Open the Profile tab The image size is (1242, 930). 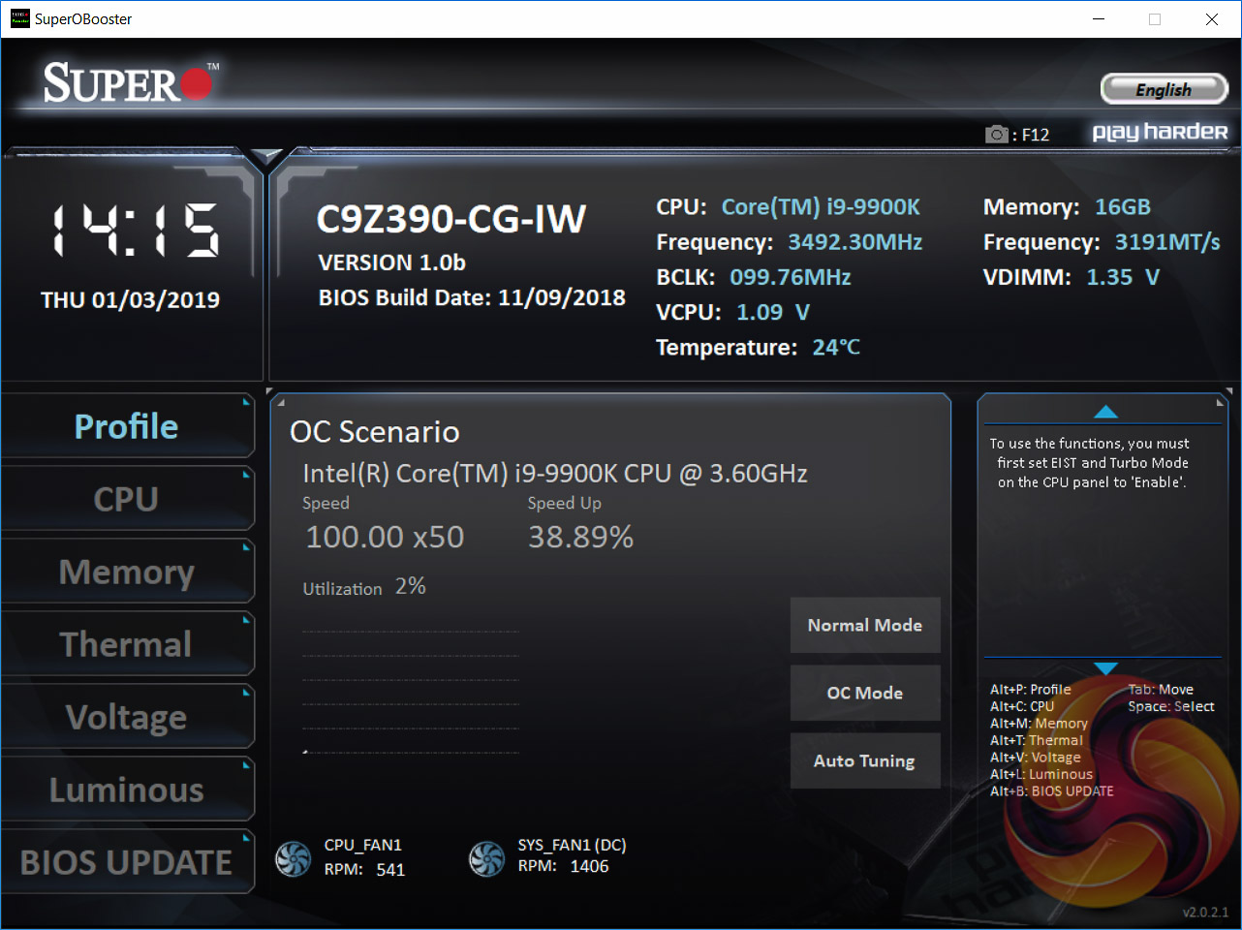click(127, 426)
